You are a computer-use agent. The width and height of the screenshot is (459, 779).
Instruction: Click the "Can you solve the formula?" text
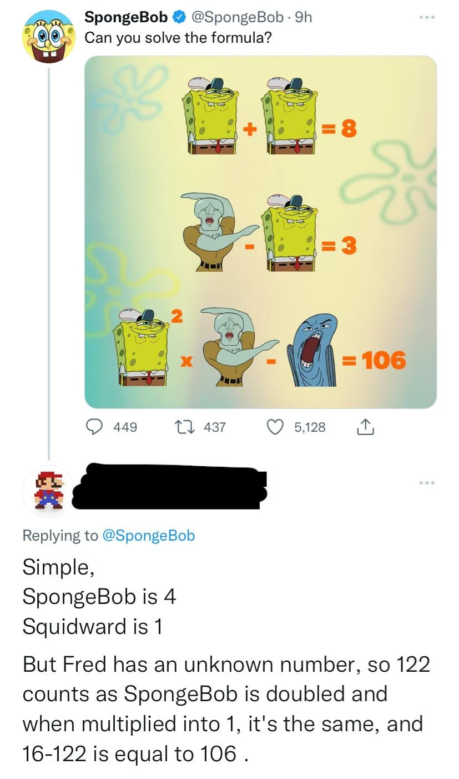(x=178, y=38)
